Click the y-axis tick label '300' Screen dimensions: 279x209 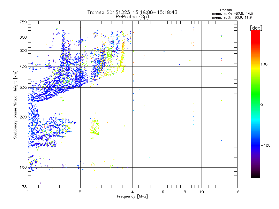click(23, 87)
